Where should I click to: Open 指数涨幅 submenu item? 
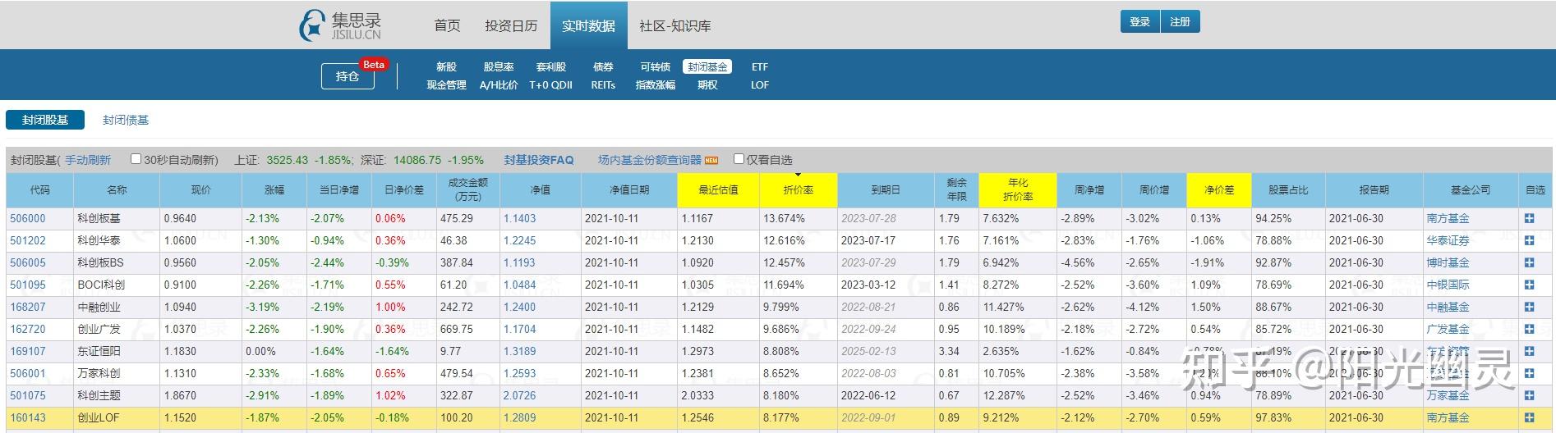coord(656,85)
